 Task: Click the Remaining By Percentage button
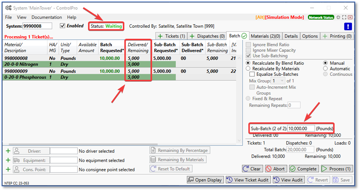point(180,150)
